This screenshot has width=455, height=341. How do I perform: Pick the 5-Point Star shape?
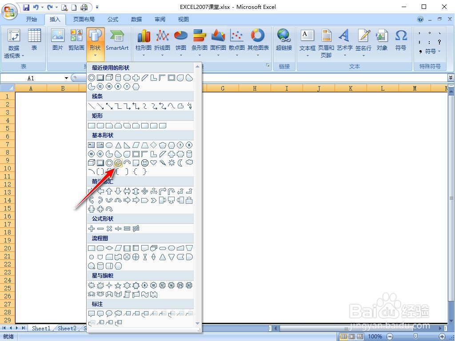(x=118, y=285)
